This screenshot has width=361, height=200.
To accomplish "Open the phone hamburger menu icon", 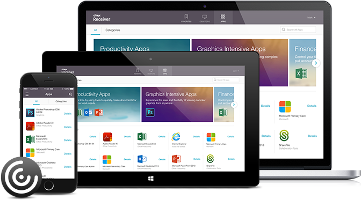I will click(27, 94).
